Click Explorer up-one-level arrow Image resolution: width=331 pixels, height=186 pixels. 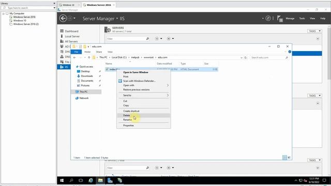tap(89, 57)
